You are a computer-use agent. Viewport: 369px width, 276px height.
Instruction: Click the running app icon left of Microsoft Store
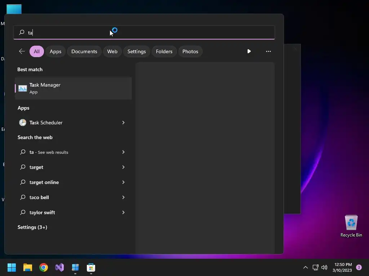click(x=75, y=267)
